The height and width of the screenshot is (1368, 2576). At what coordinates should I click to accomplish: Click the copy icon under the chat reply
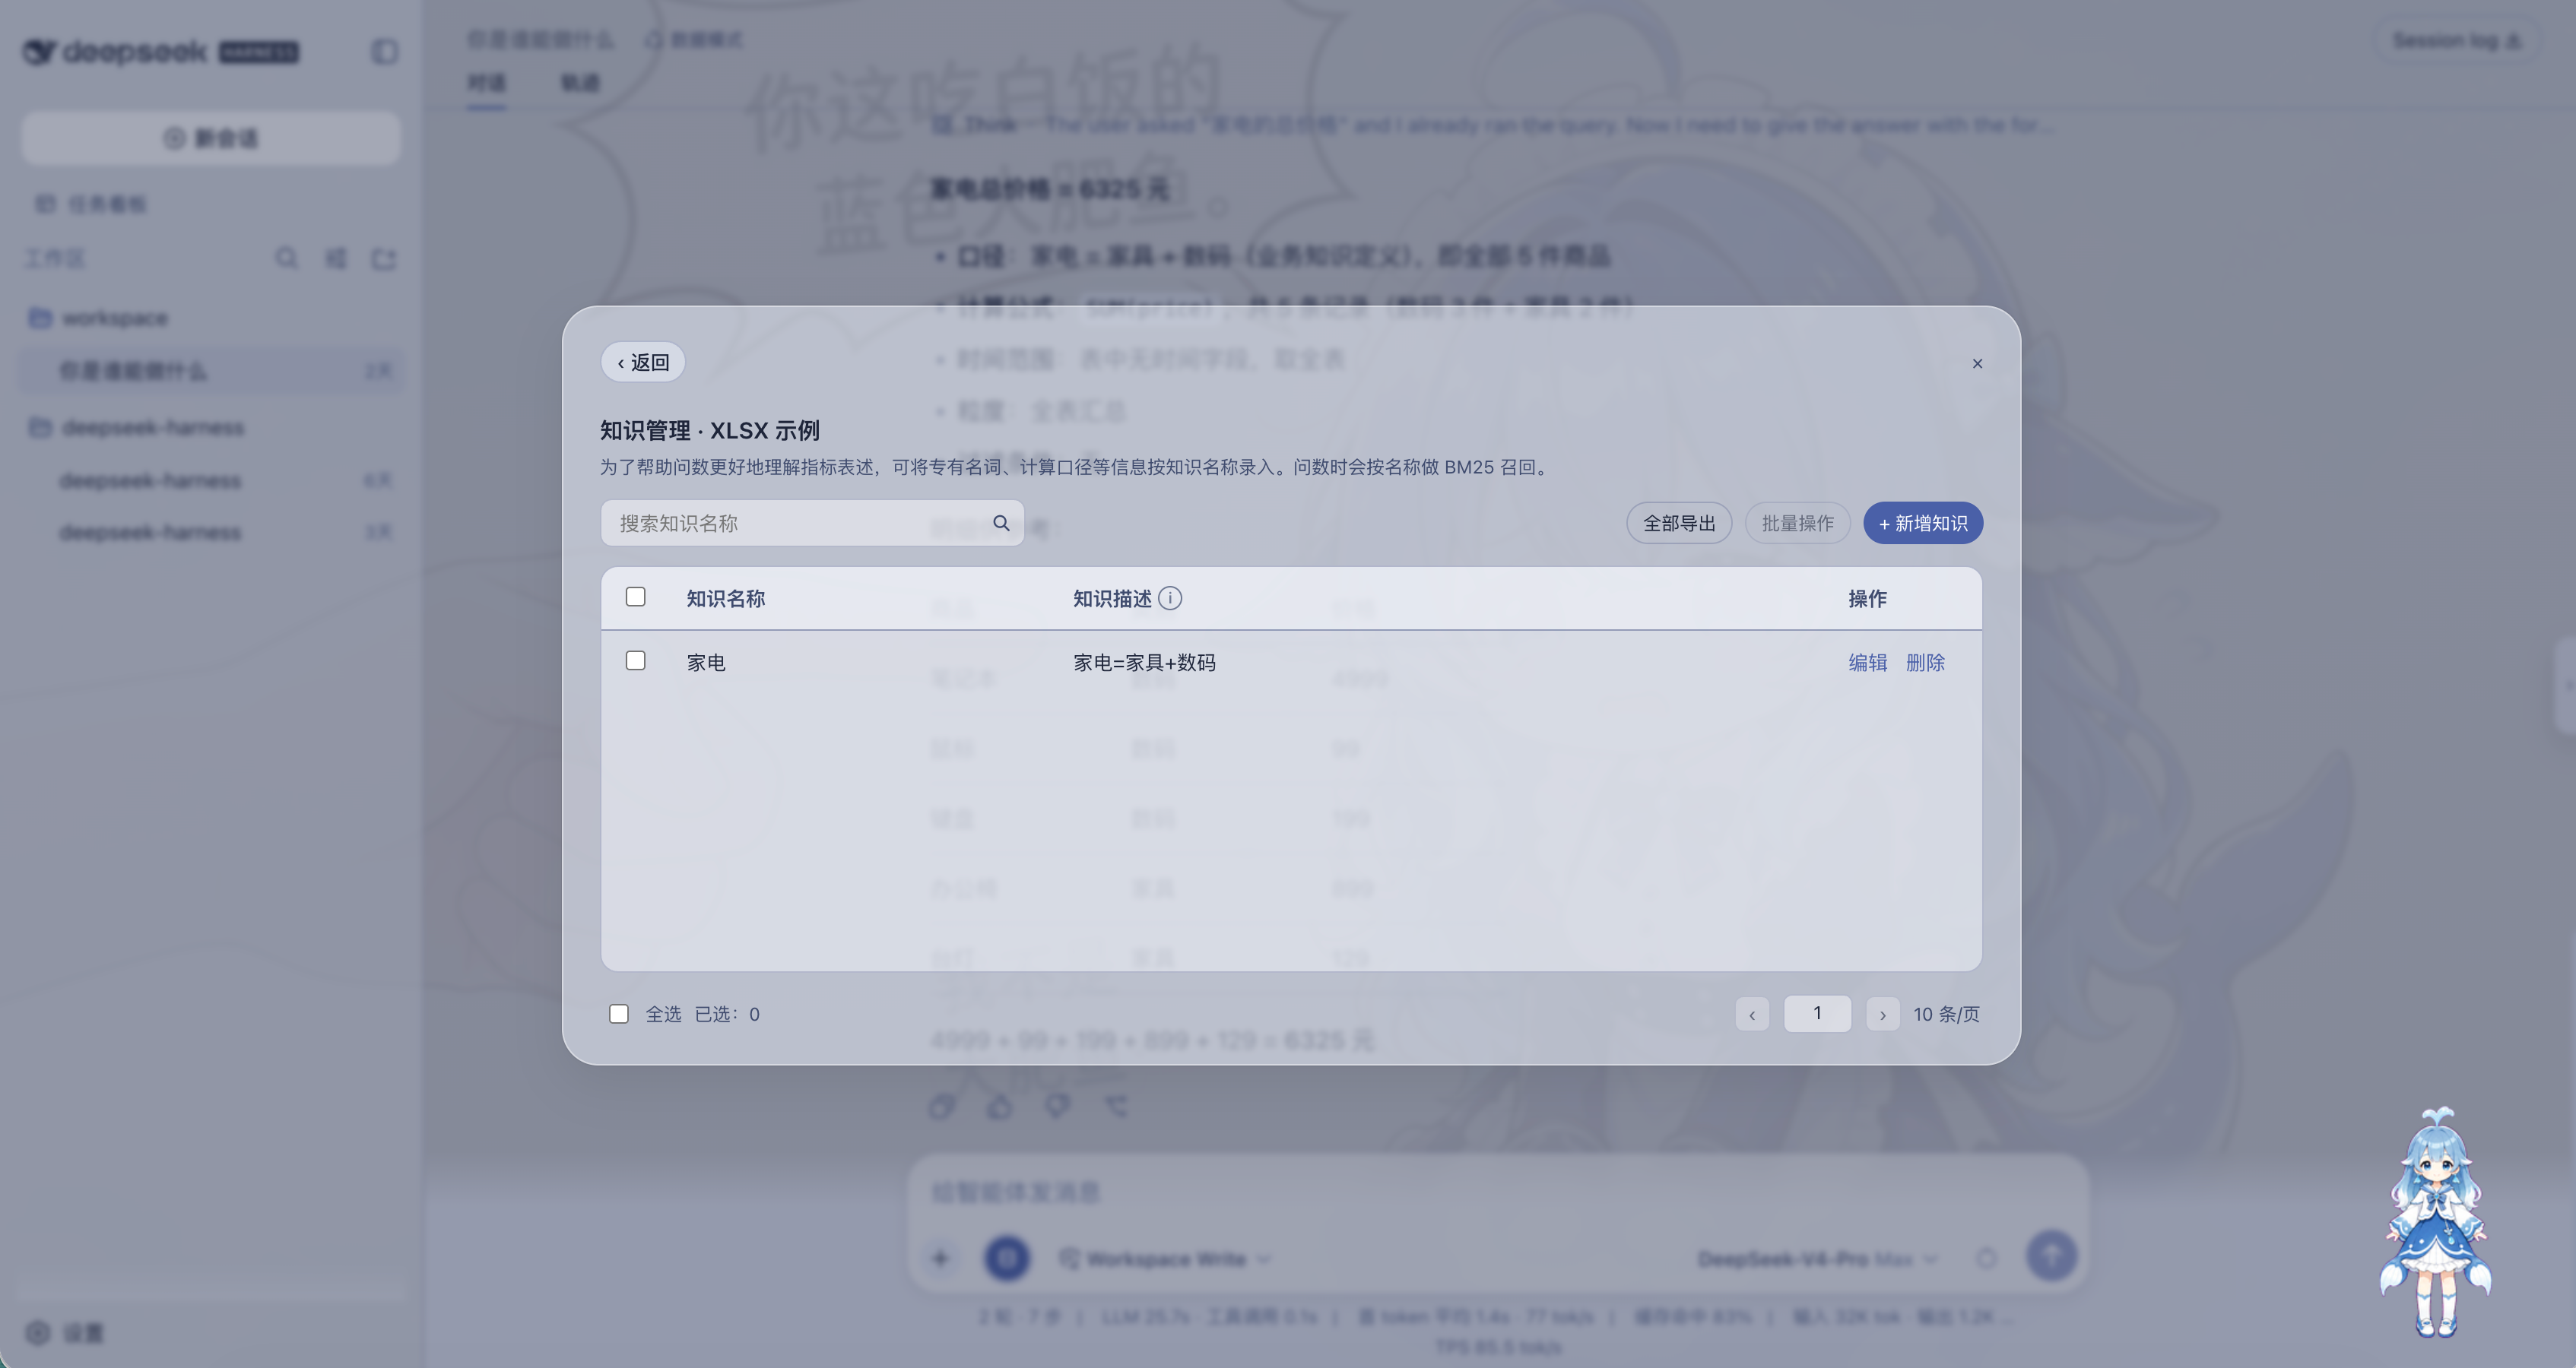942,1107
